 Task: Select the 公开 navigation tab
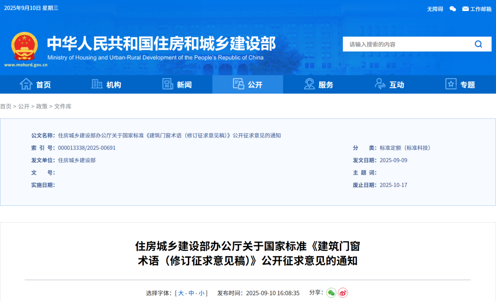[248, 85]
